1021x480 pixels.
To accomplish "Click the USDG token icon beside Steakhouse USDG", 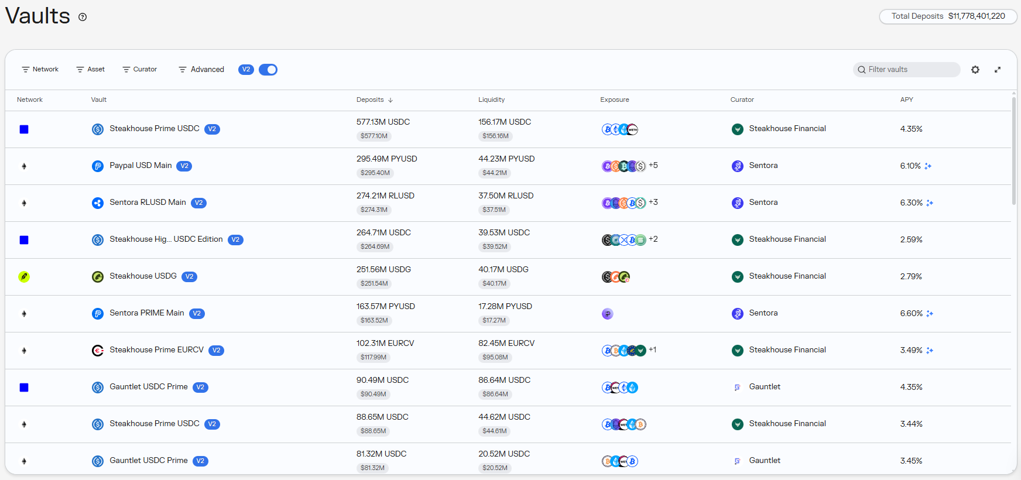I will 98,277.
